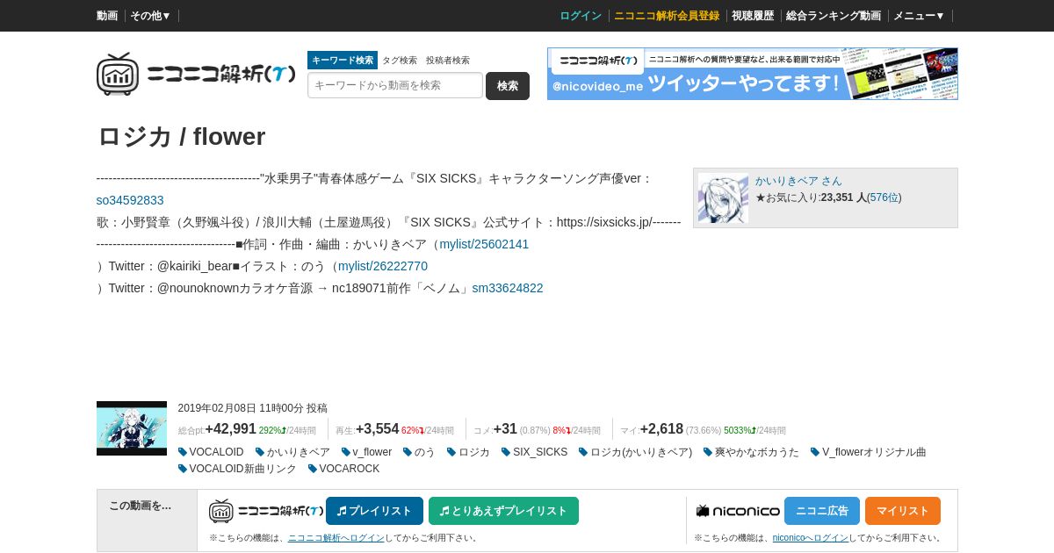Open the Twitter @nicovideo_me banner
The width and height of the screenshot is (1054, 553).
tap(753, 74)
